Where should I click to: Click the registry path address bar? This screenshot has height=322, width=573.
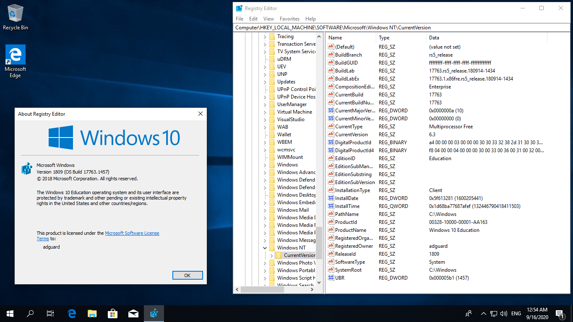402,28
